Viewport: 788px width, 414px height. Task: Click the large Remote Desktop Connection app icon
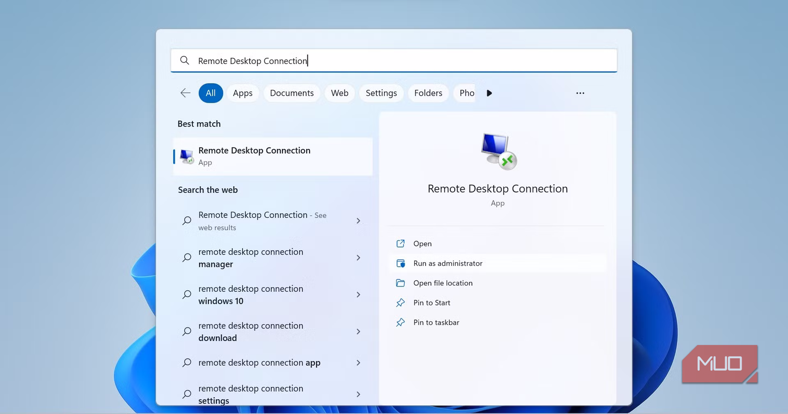(x=498, y=151)
